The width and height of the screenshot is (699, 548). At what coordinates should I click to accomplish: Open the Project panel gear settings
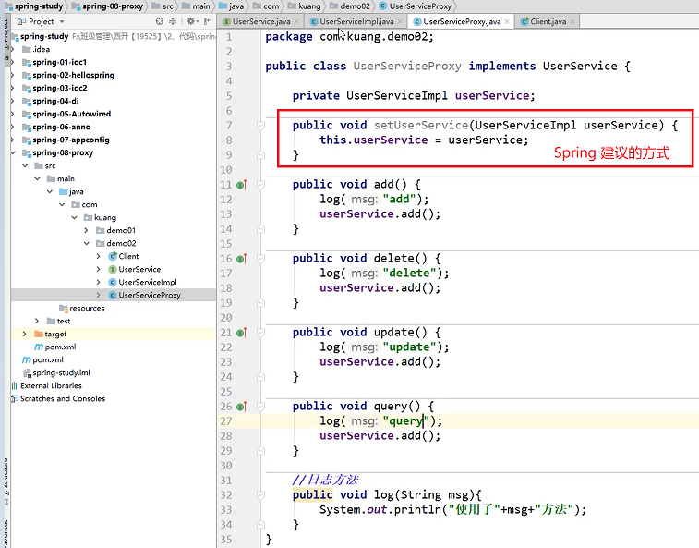(x=192, y=21)
